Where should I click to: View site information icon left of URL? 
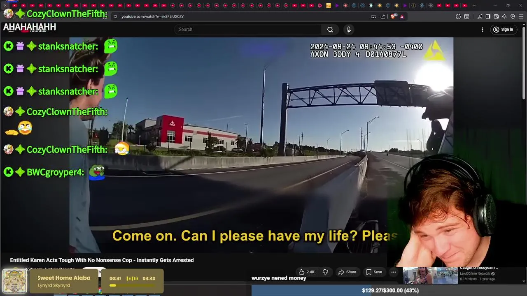tap(115, 16)
